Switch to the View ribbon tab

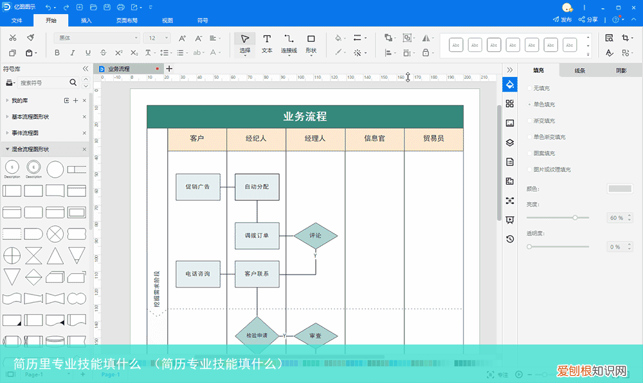[x=167, y=21]
